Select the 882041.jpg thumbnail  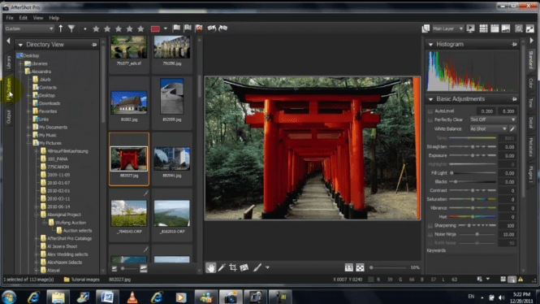[171, 159]
